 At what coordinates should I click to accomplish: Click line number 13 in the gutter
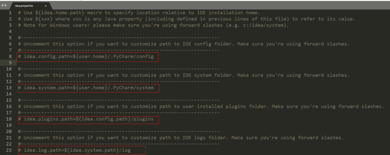(8, 87)
